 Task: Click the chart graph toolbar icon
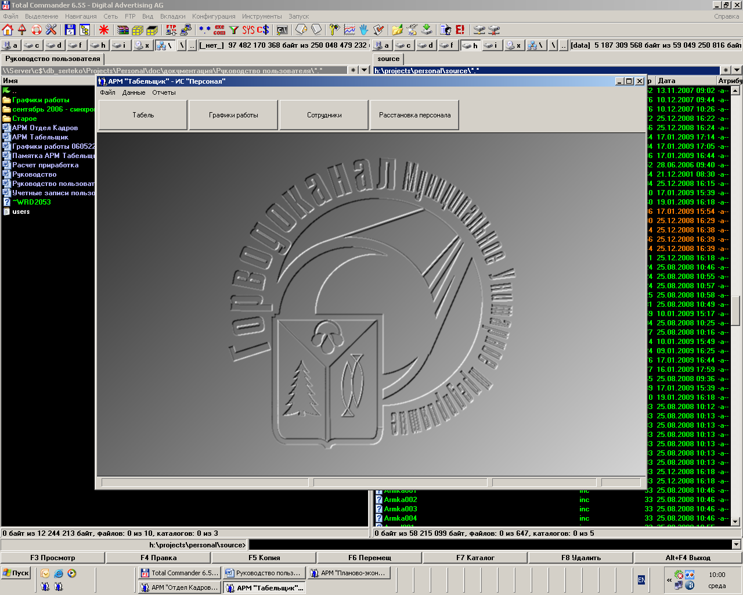pyautogui.click(x=349, y=30)
